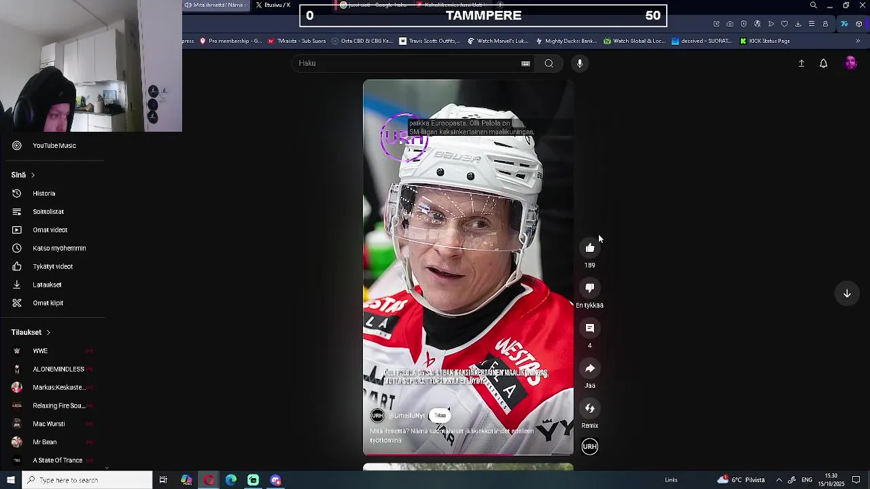This screenshot has width=870, height=489.
Task: Expand the Sinä section chevron
Action: point(33,175)
